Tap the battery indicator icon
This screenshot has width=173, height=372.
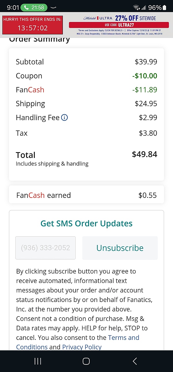coord(165,8)
